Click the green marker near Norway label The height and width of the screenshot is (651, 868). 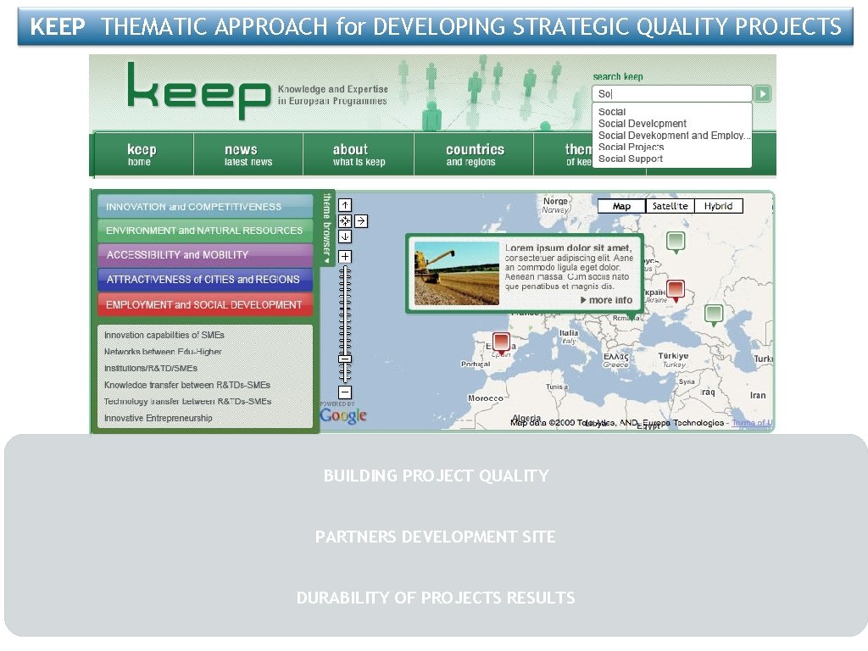click(x=676, y=242)
